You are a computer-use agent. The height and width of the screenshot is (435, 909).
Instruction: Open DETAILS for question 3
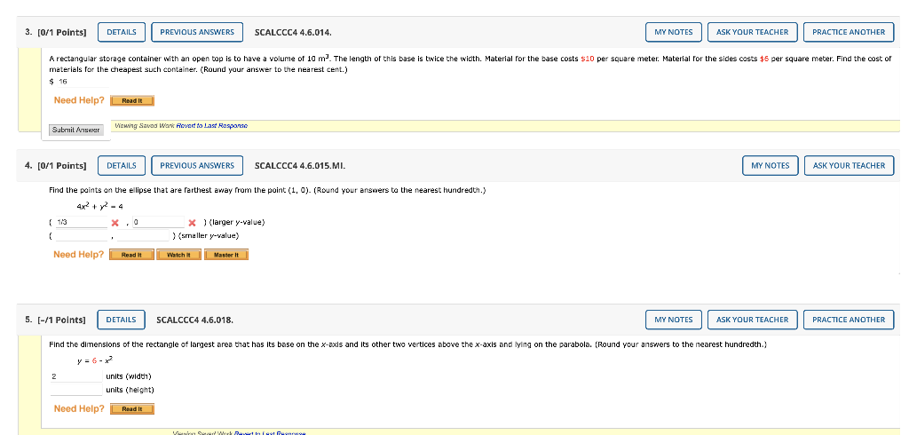pyautogui.click(x=122, y=32)
